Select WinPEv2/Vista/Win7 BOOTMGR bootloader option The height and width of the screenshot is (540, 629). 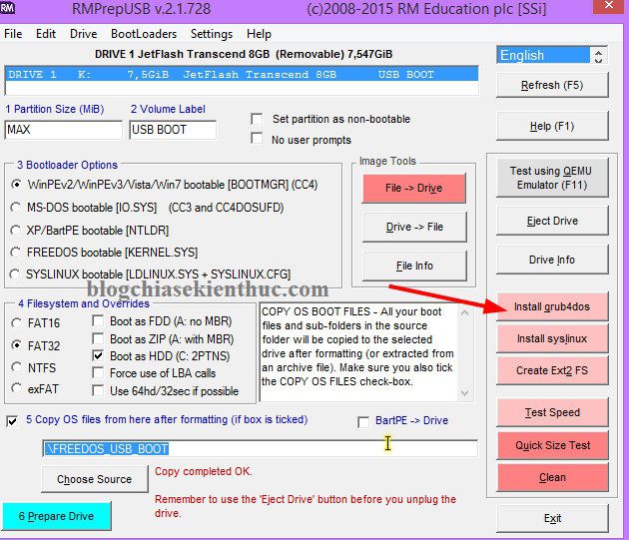[16, 185]
